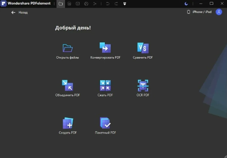
Task: Open file using title bar folder icon
Action: click(61, 4)
